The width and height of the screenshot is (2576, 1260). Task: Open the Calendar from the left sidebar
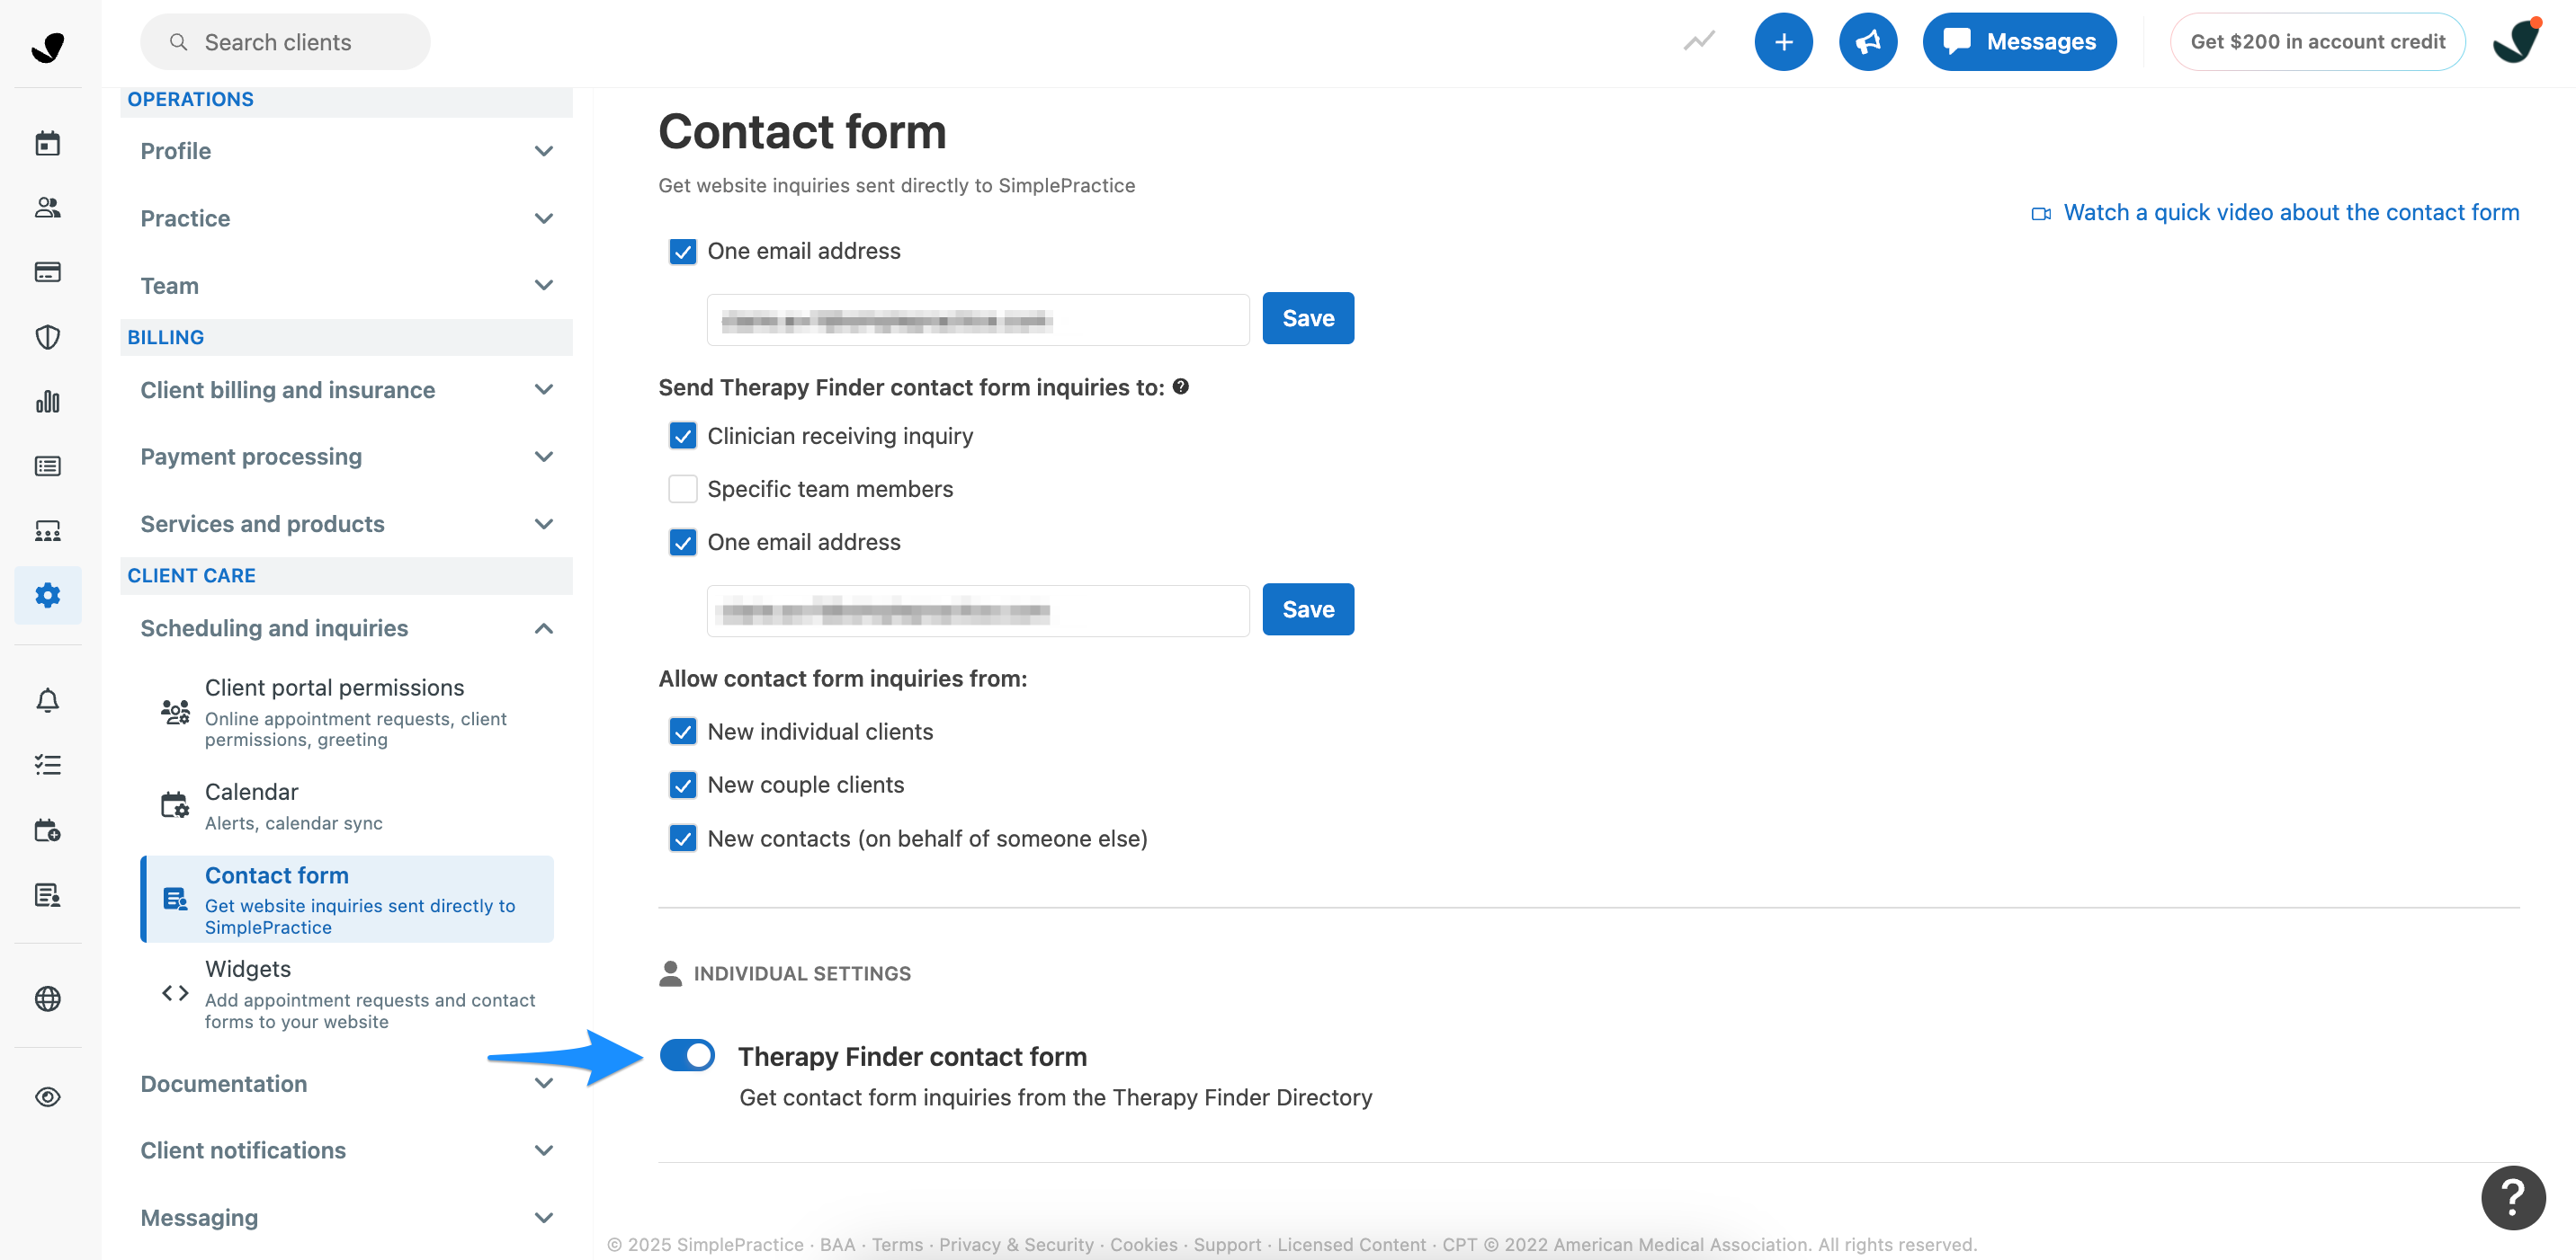pos(47,142)
